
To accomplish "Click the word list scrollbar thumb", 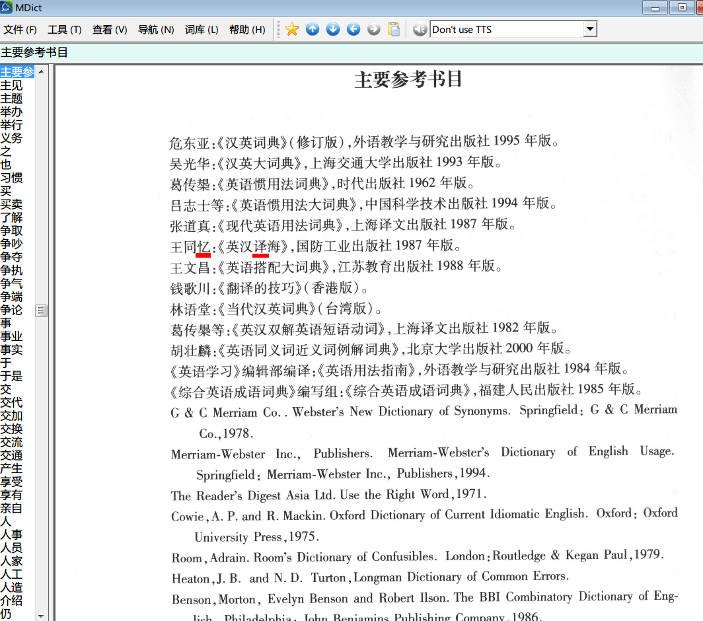I will click(41, 310).
